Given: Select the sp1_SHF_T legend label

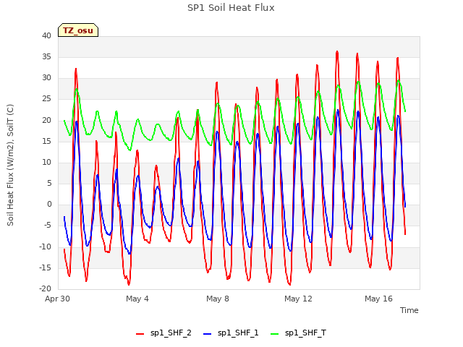Looking at the screenshot, I should tap(305, 333).
